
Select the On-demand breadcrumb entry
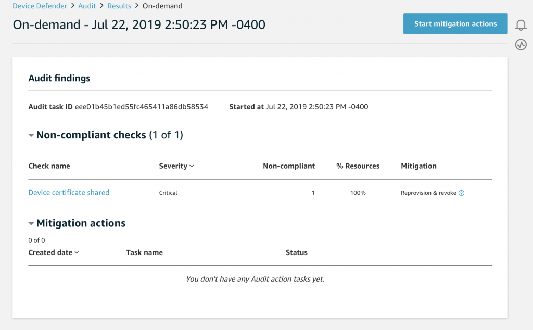click(162, 6)
